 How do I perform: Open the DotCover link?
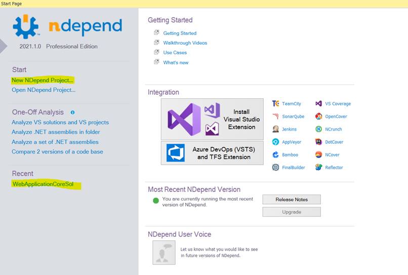(334, 142)
